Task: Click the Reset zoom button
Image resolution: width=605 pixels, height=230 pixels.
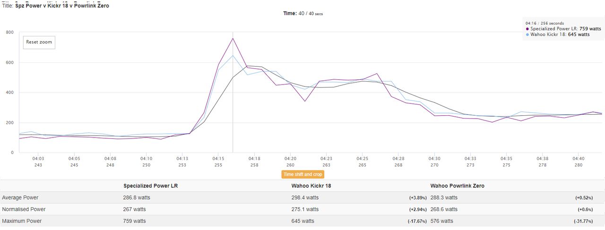Action: pos(39,42)
